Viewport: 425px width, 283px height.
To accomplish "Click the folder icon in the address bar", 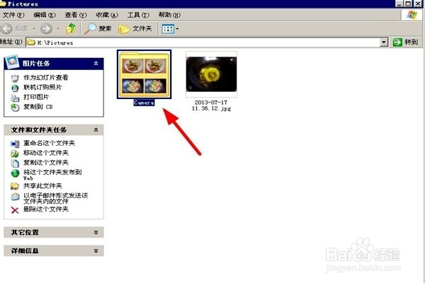I will (x=31, y=42).
